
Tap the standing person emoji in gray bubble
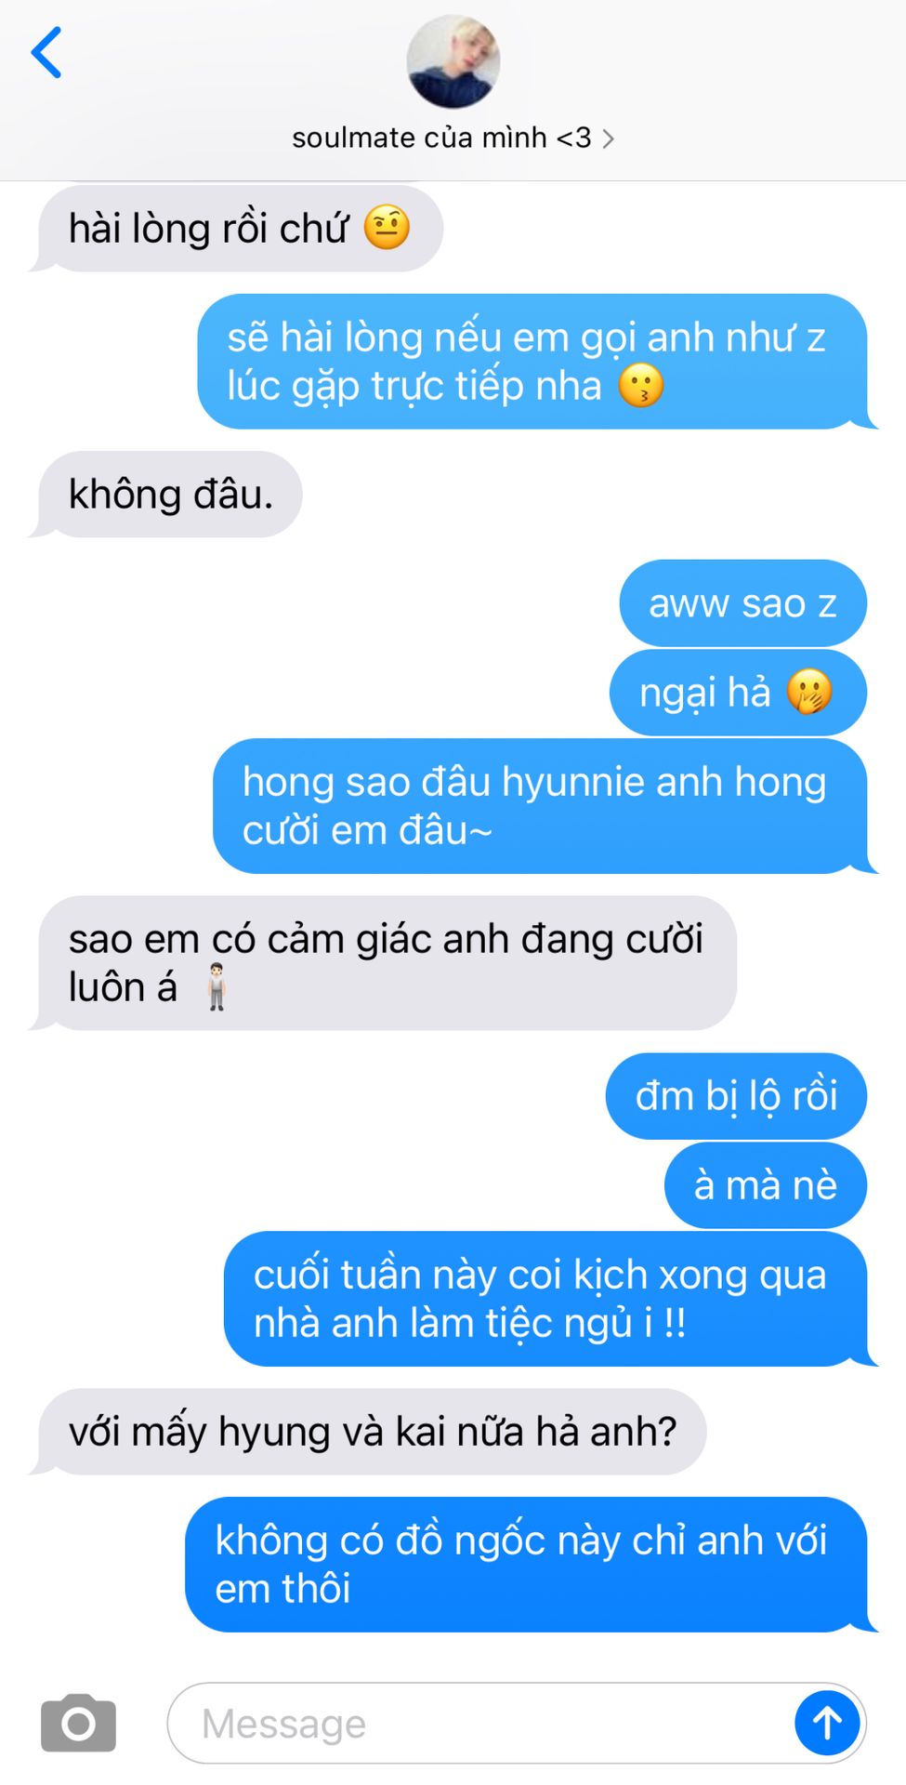coord(217,986)
